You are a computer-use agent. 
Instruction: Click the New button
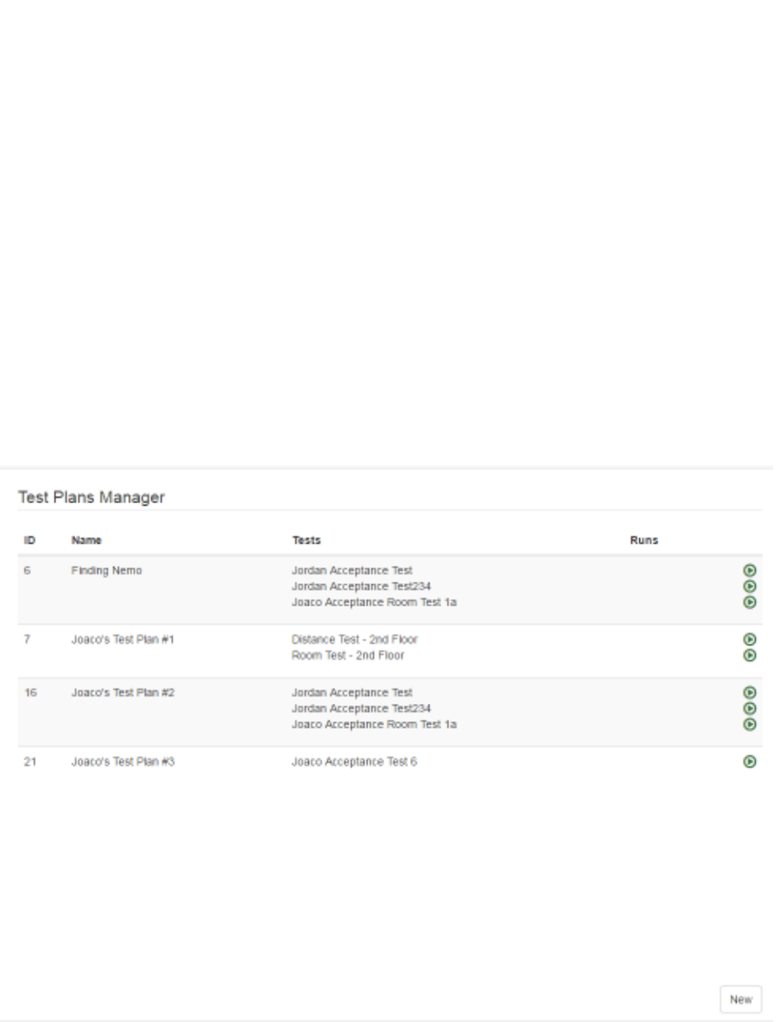click(x=740, y=999)
